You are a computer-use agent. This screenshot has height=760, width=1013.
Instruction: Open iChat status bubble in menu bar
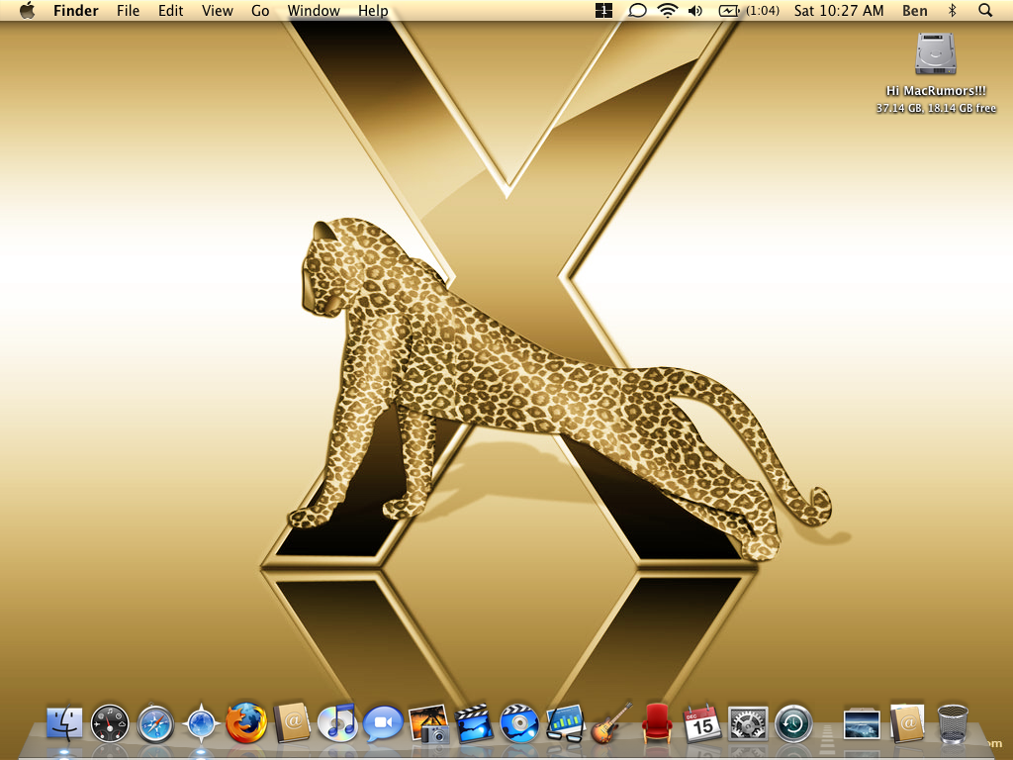pos(637,10)
